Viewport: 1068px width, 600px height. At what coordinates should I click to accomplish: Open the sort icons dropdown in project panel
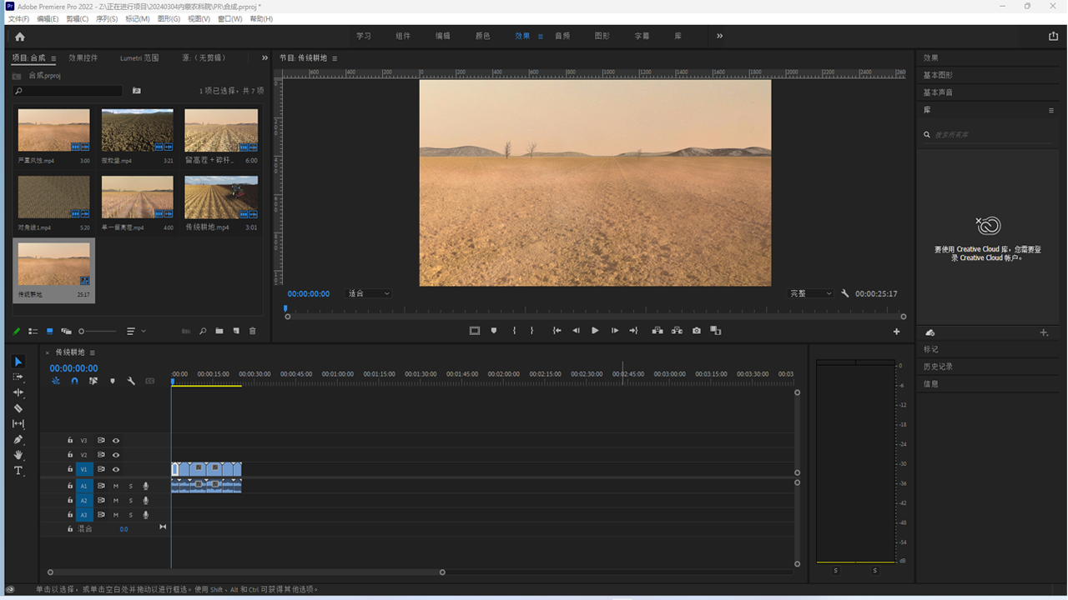pyautogui.click(x=135, y=331)
